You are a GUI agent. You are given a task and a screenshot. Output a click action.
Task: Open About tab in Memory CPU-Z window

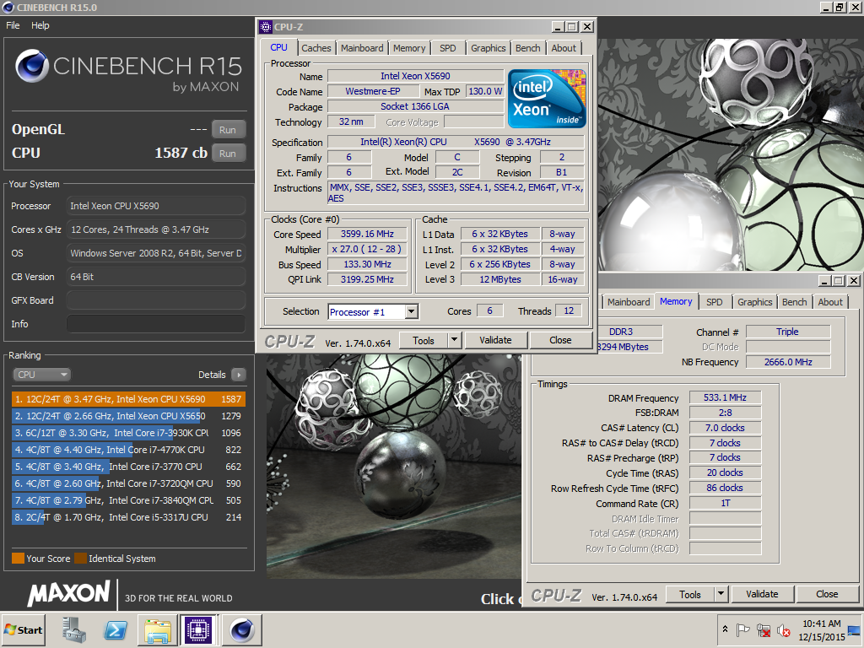pyautogui.click(x=830, y=302)
